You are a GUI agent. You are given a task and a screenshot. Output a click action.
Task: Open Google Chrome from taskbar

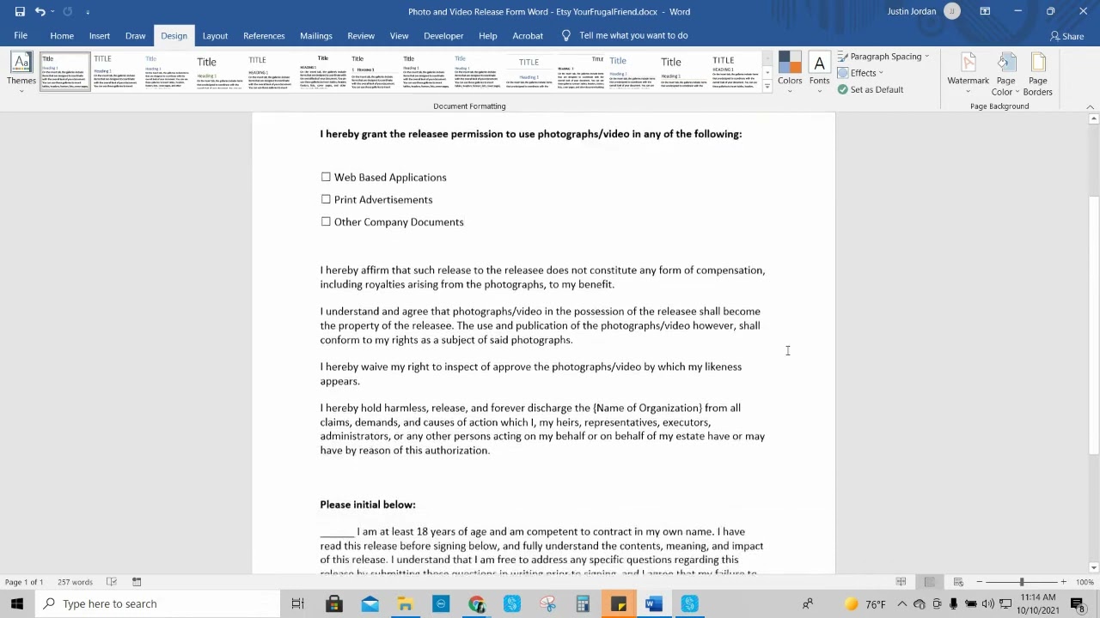click(x=476, y=603)
